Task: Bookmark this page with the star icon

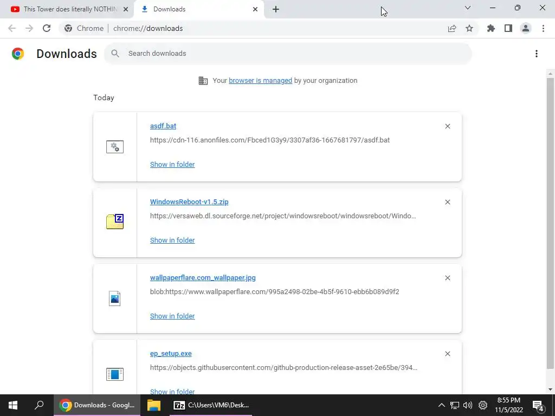Action: pos(469,28)
